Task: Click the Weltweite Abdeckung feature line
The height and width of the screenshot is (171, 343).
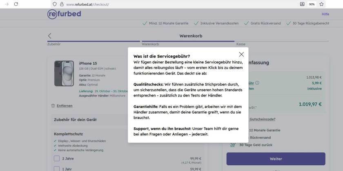Action: 73,146
